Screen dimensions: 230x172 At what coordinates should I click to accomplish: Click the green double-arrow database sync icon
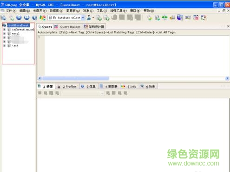point(164,18)
